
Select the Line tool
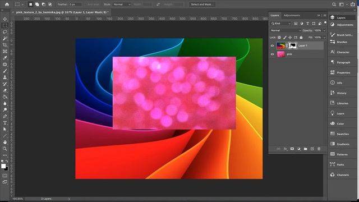coord(5,136)
